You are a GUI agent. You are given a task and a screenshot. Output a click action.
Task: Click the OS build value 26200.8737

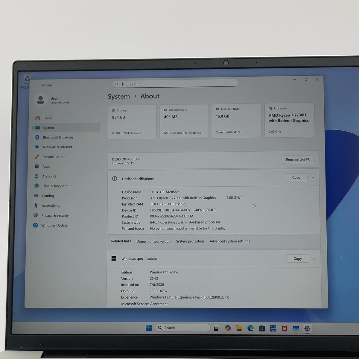[159, 291]
